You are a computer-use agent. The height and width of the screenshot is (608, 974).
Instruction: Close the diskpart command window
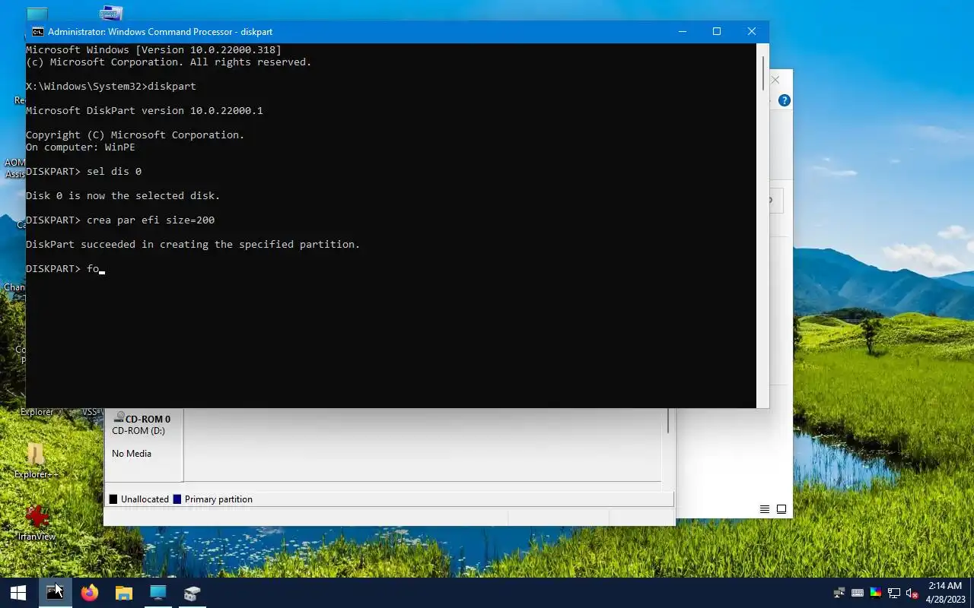(x=752, y=31)
